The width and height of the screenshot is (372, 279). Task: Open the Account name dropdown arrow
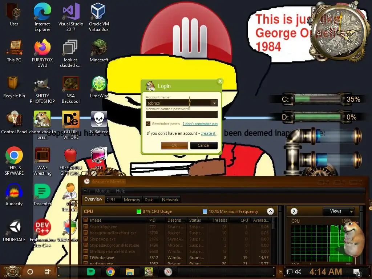click(x=214, y=103)
